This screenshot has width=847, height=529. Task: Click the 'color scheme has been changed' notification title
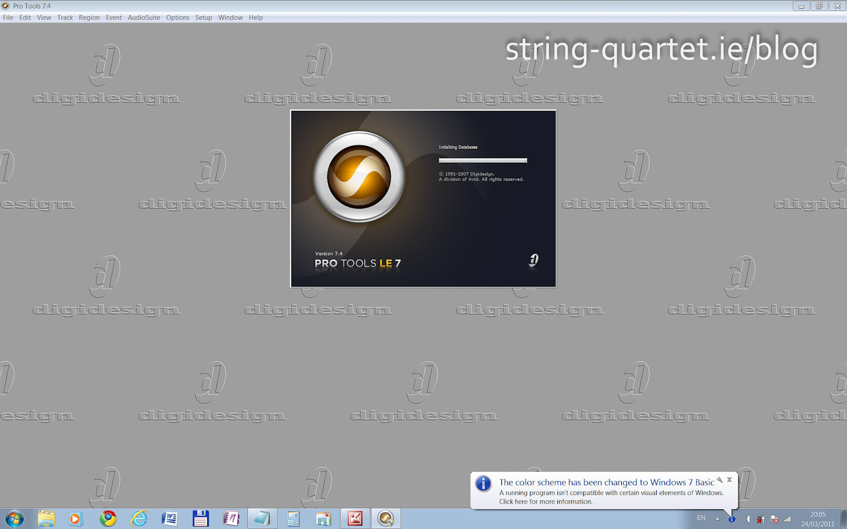(x=606, y=482)
